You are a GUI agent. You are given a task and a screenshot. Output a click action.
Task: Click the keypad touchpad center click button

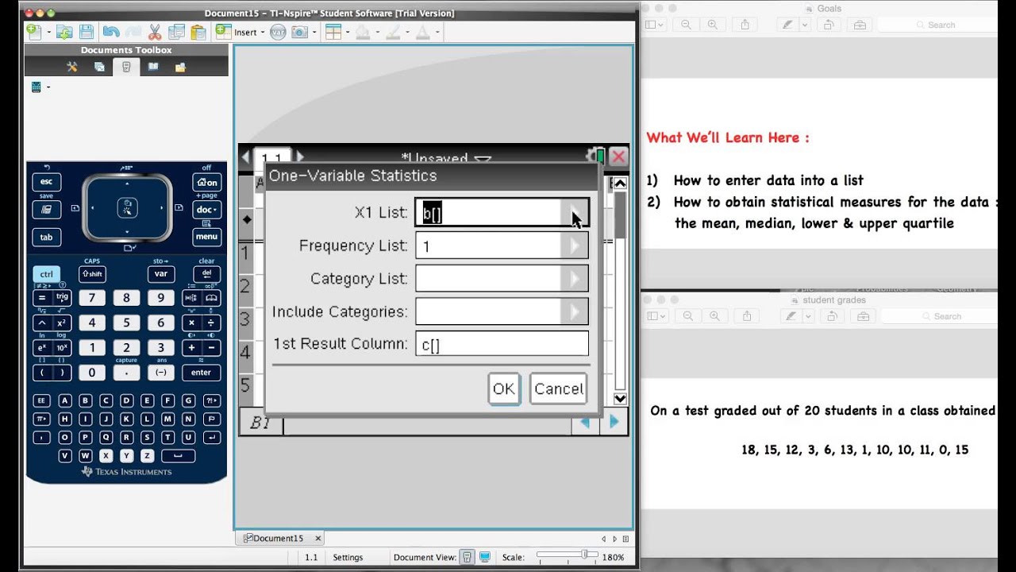(127, 208)
